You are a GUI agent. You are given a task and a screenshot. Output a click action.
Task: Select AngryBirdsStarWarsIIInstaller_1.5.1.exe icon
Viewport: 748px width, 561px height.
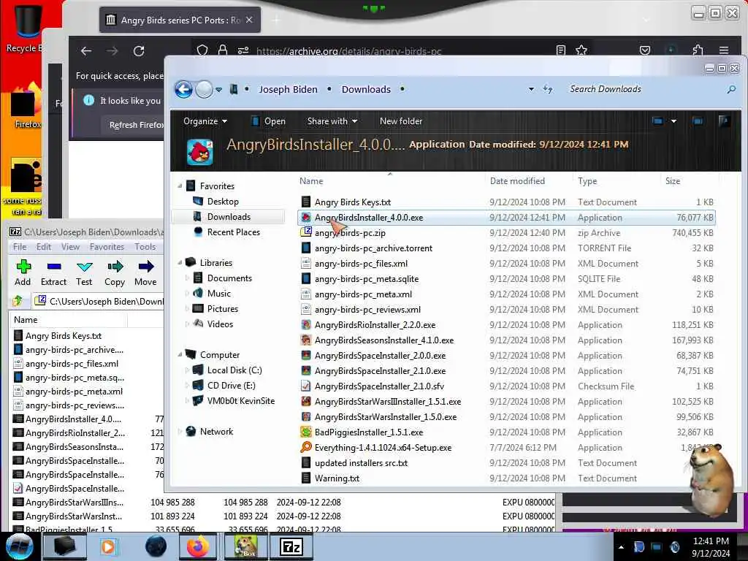[x=306, y=401]
